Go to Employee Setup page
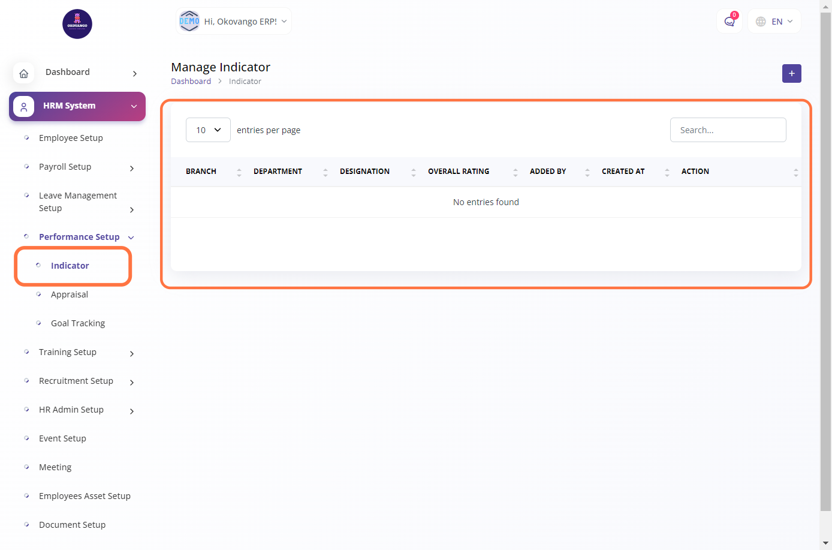Image resolution: width=832 pixels, height=550 pixels. tap(71, 138)
